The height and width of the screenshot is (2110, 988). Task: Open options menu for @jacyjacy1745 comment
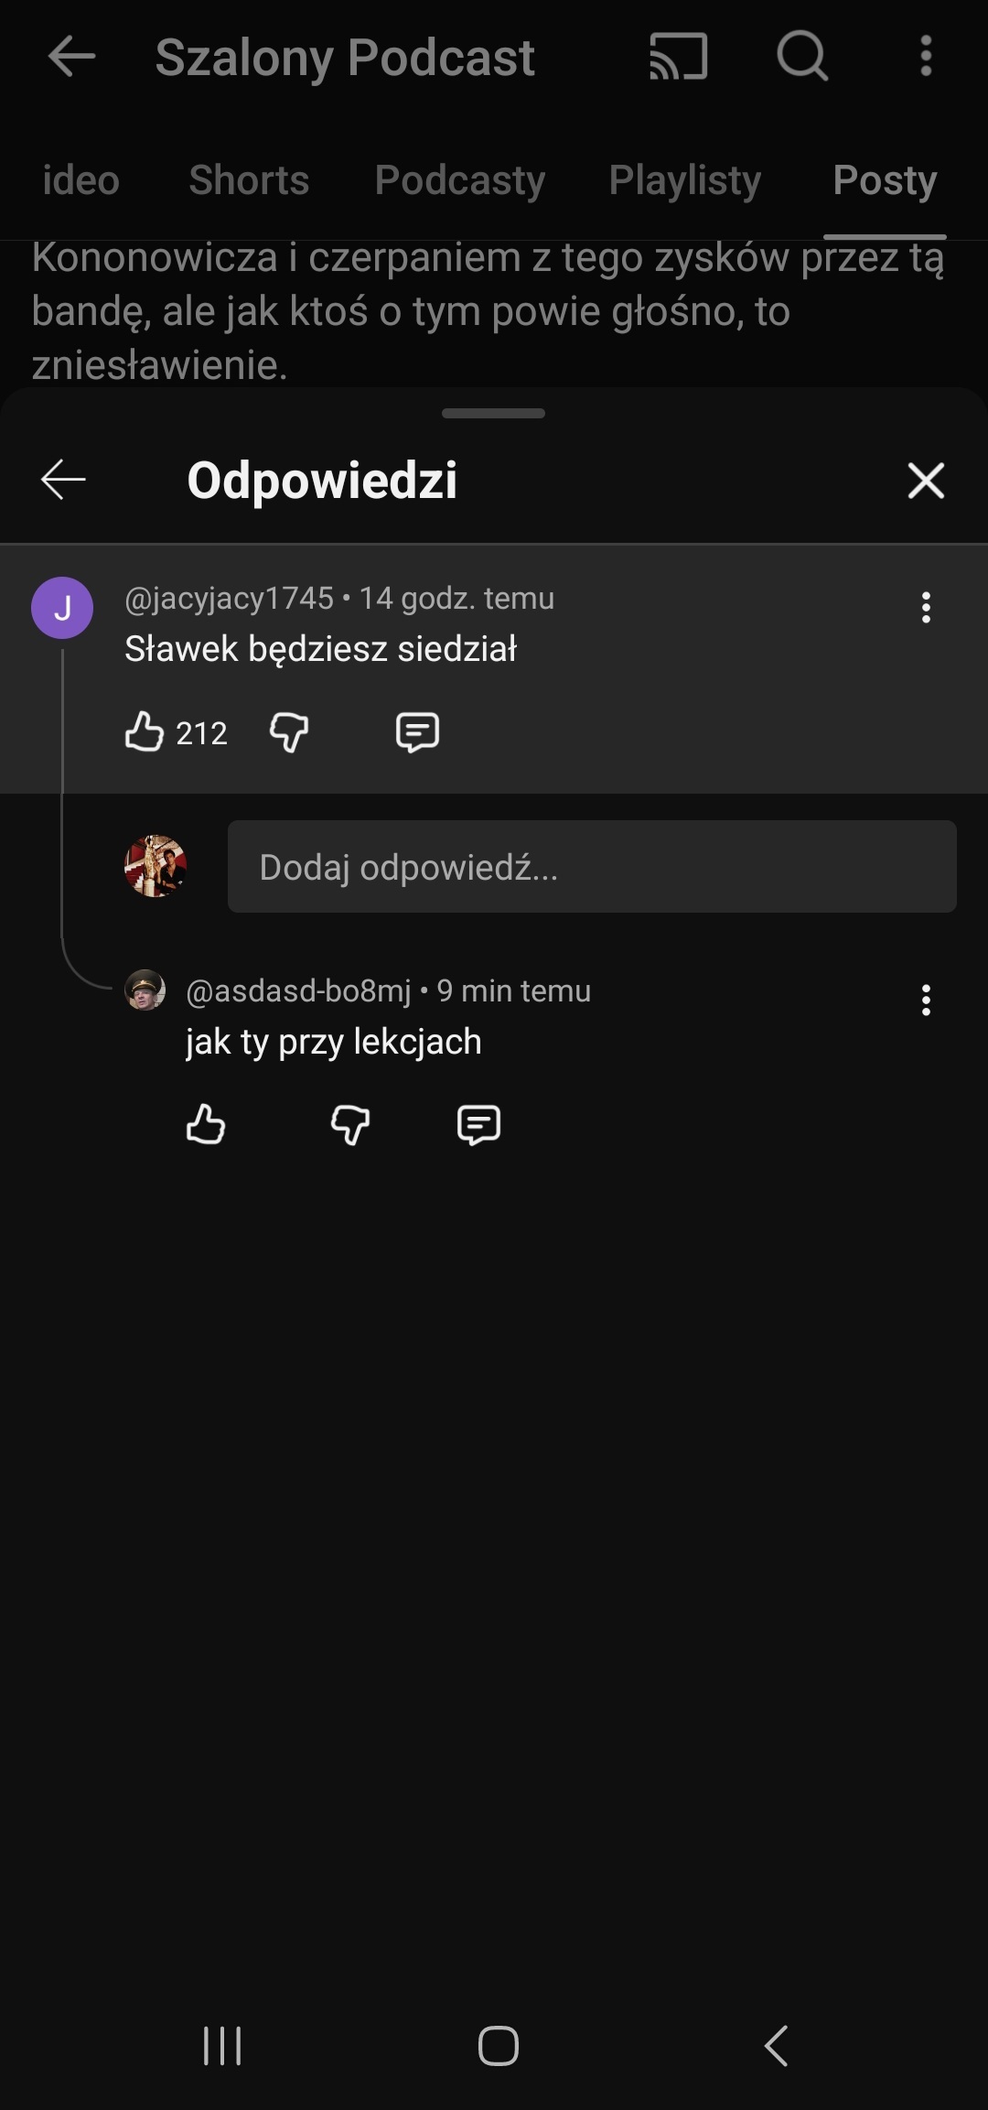[926, 608]
